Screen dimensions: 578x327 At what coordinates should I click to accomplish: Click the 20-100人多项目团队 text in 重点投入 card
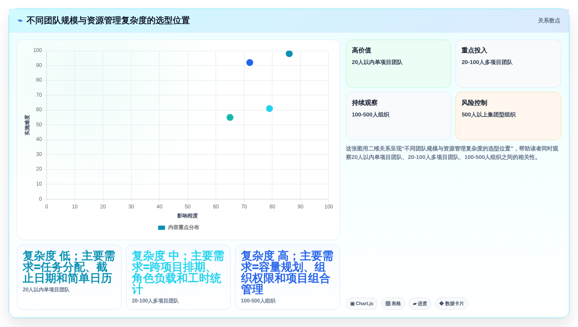[x=487, y=62]
